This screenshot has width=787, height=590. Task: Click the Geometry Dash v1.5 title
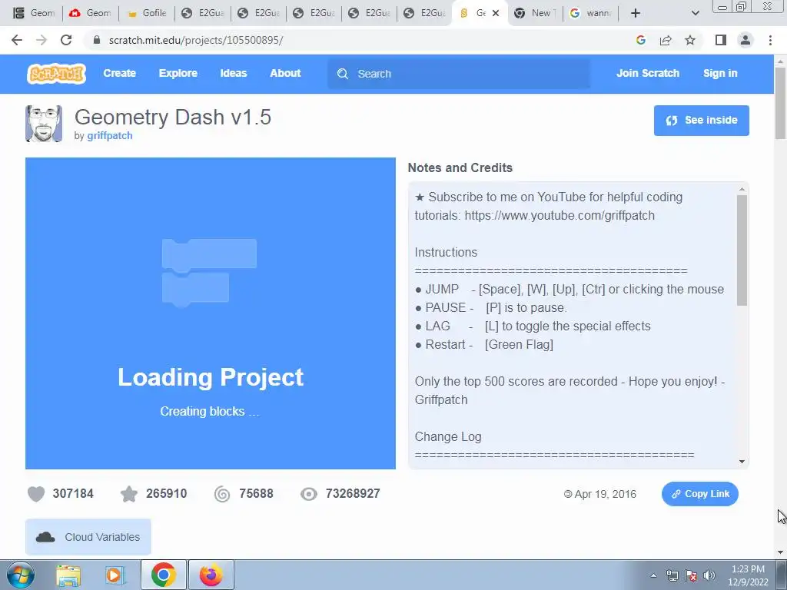point(173,117)
